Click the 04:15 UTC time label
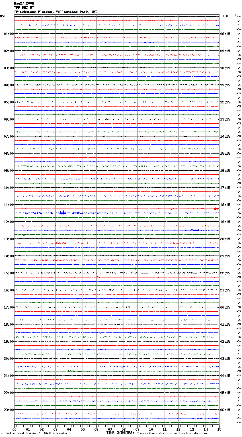 (225, 376)
